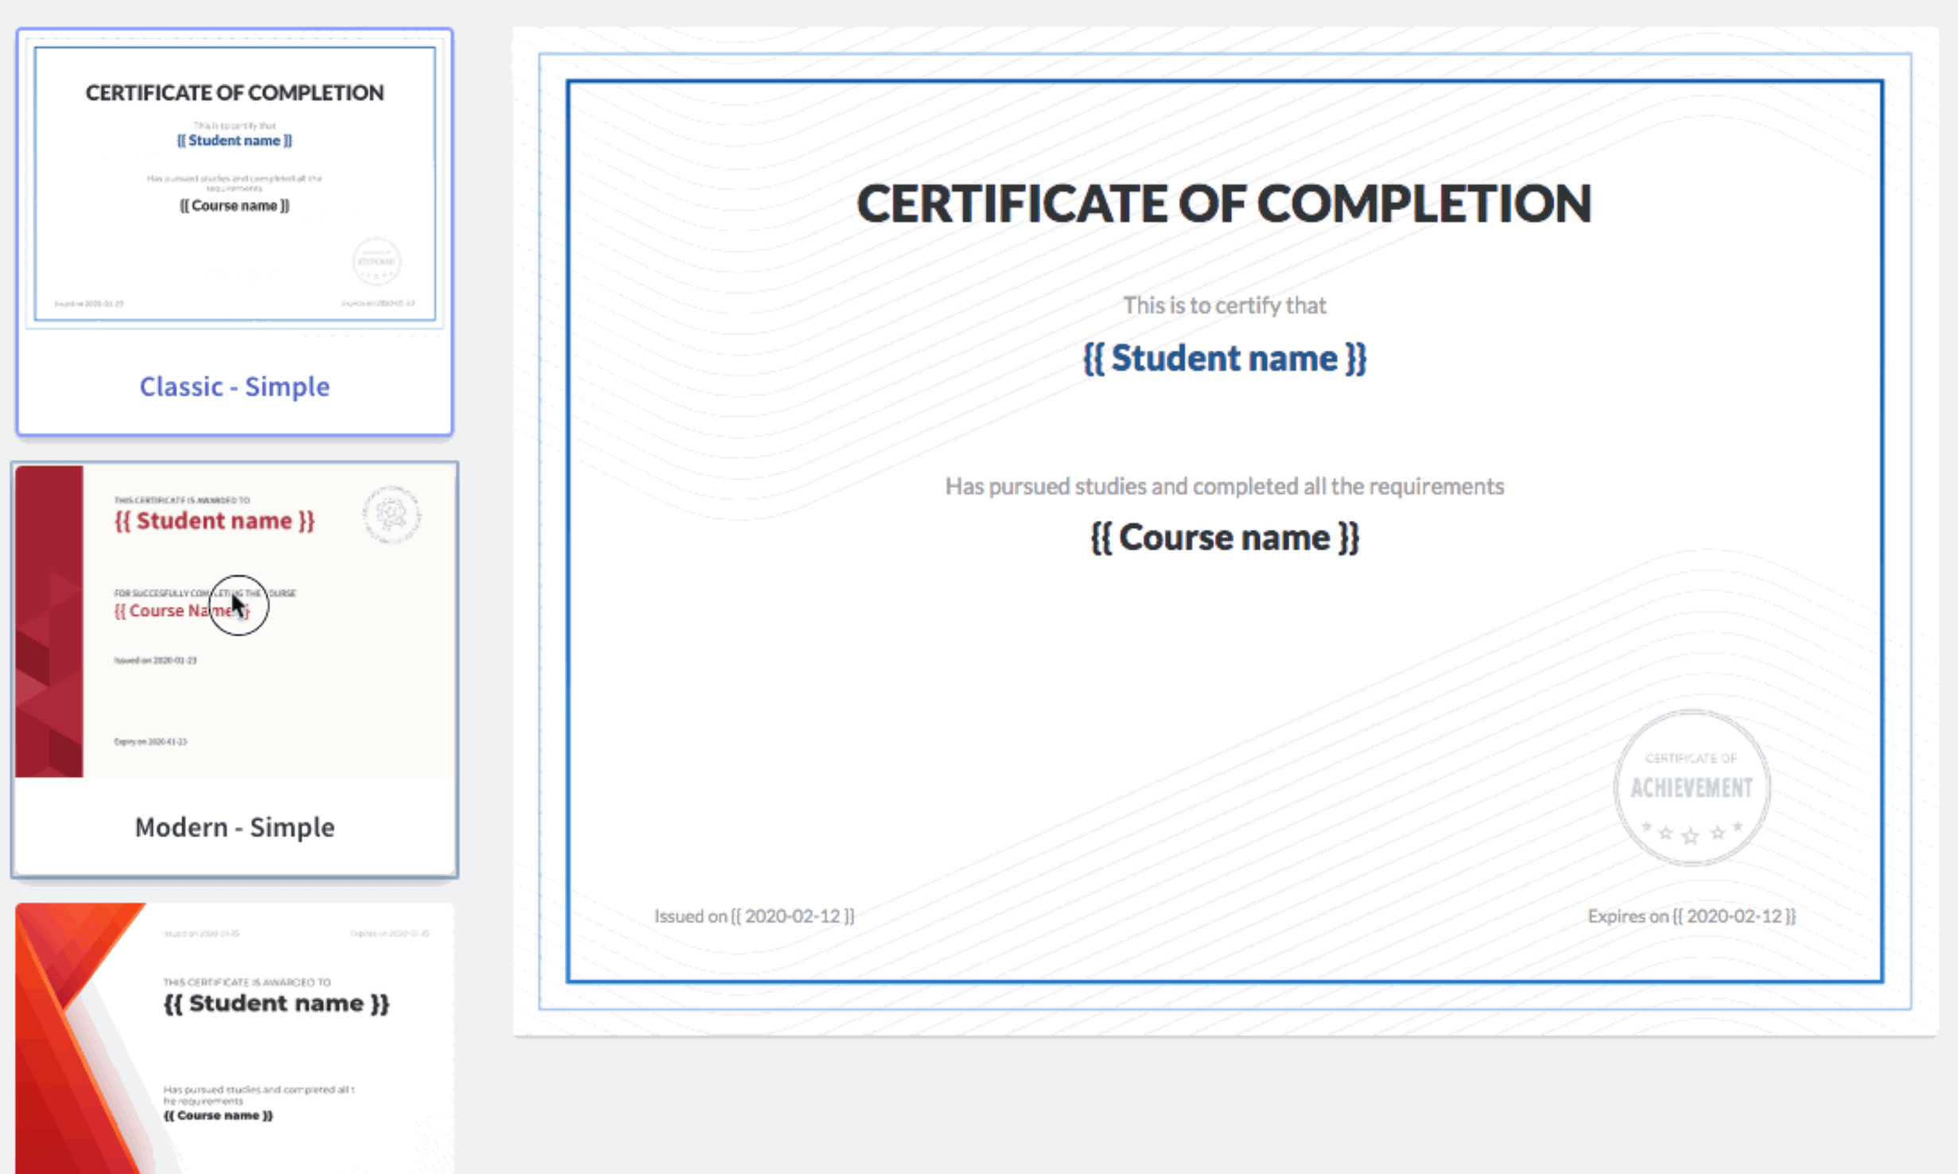Click the Course name placeholder in preview
The image size is (1958, 1174).
click(1224, 538)
